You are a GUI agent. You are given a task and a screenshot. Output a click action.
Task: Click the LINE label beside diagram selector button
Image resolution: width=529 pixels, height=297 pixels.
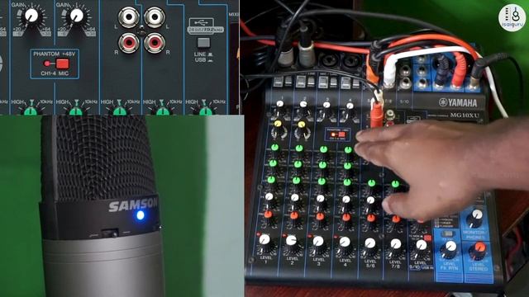pyautogui.click(x=200, y=54)
